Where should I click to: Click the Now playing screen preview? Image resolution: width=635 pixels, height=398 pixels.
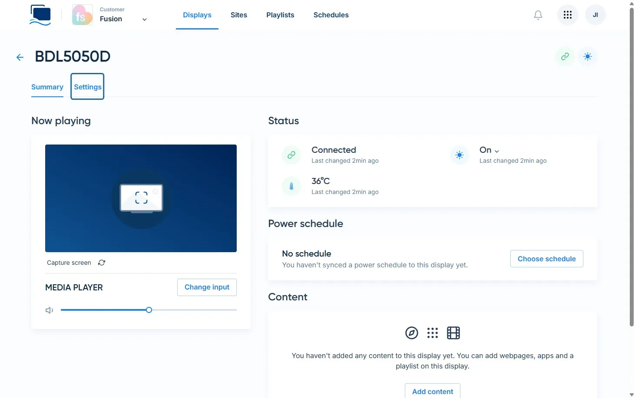[141, 198]
